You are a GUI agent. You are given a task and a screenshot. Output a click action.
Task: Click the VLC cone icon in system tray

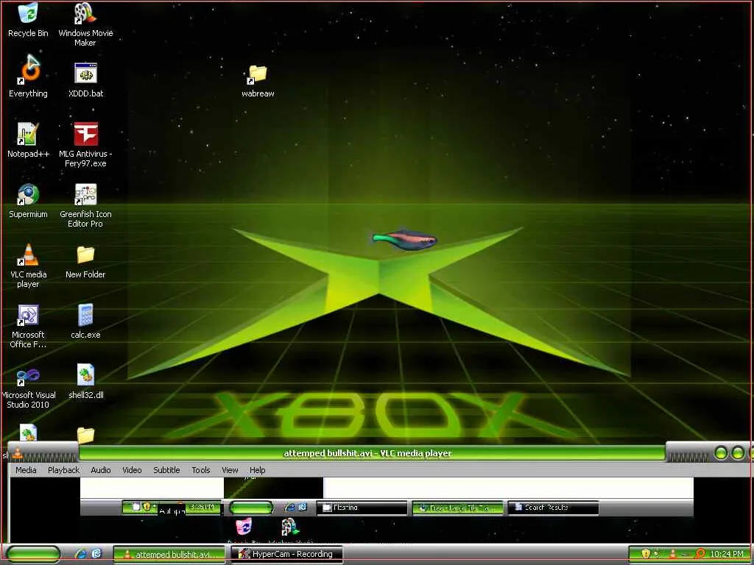point(673,554)
